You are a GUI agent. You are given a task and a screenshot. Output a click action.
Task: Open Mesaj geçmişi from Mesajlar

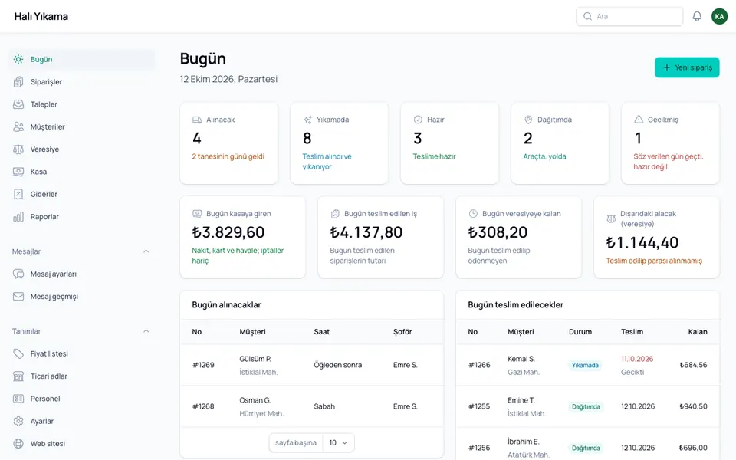pos(82,297)
